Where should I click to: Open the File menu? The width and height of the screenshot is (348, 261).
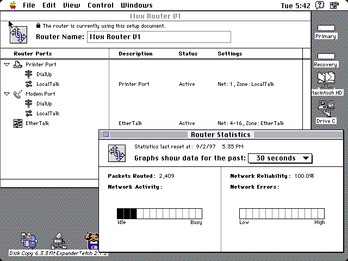tap(29, 5)
